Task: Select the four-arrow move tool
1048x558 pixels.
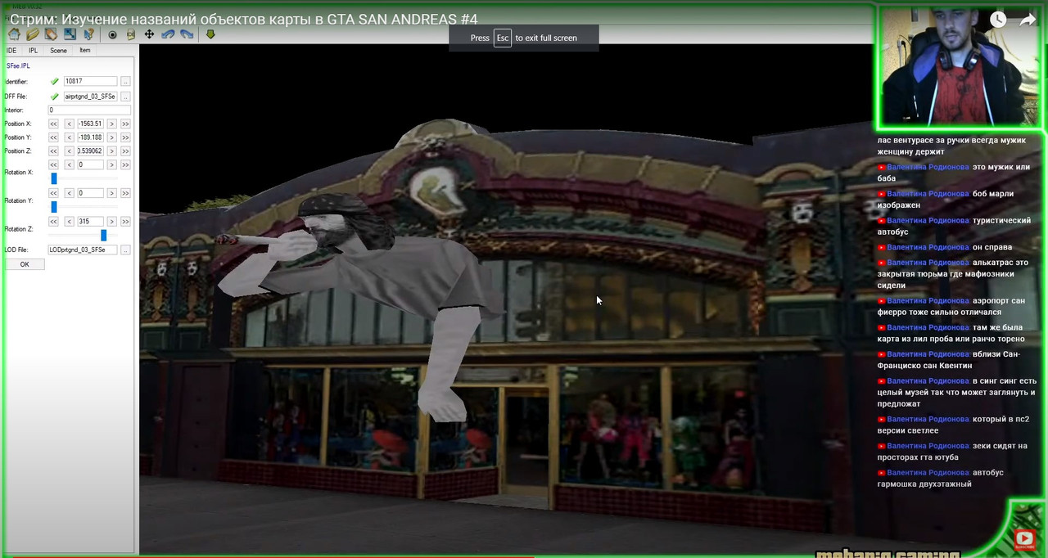Action: (149, 34)
